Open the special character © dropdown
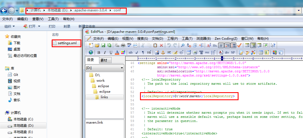The width and height of the screenshot is (303, 138). coord(181,52)
